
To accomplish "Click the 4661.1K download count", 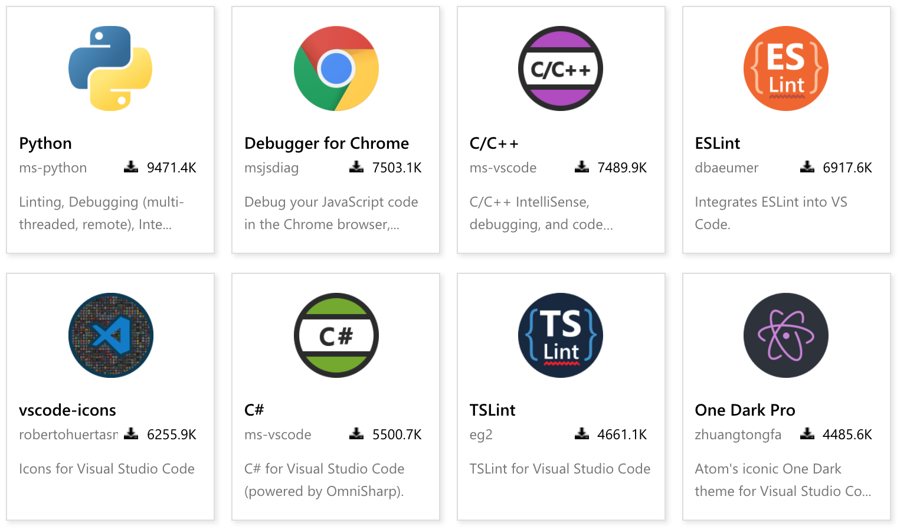I will [x=622, y=435].
